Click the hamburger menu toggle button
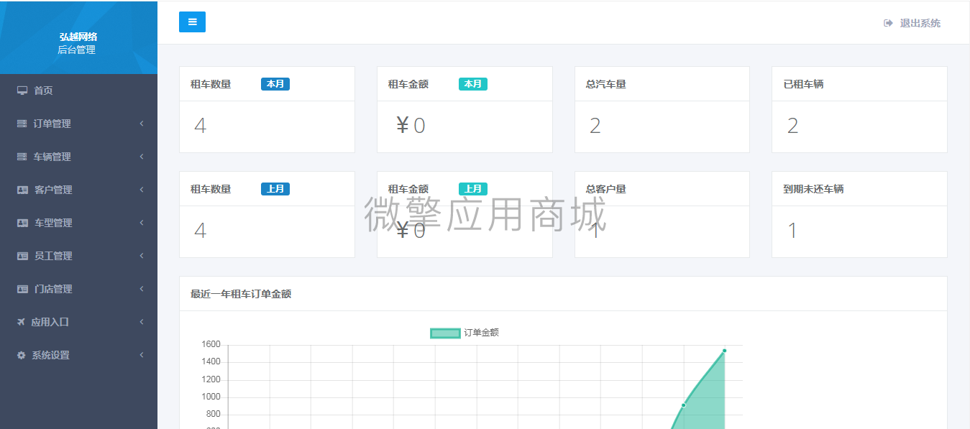 click(192, 22)
